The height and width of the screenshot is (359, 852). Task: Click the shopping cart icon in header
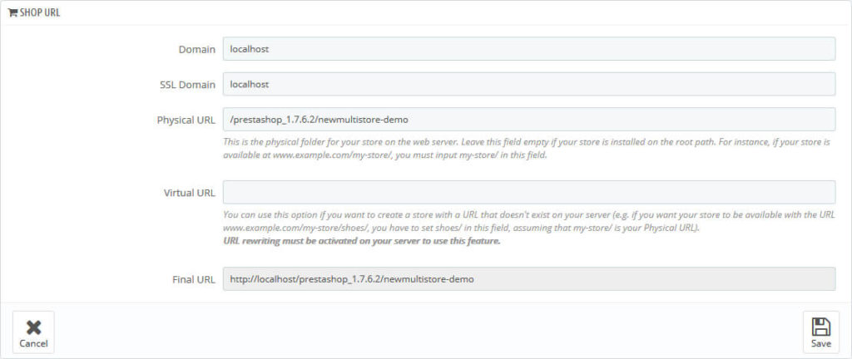(12, 13)
